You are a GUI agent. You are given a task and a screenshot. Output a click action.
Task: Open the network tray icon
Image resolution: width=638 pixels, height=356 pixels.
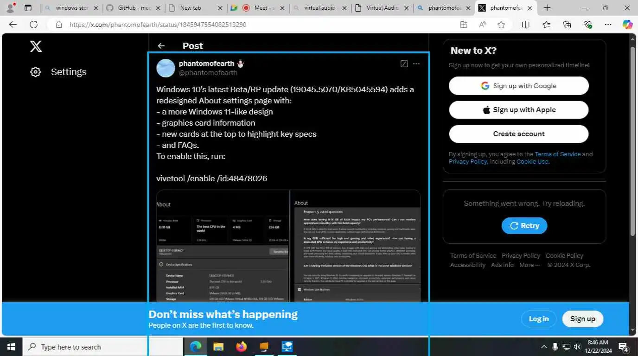tap(566, 347)
